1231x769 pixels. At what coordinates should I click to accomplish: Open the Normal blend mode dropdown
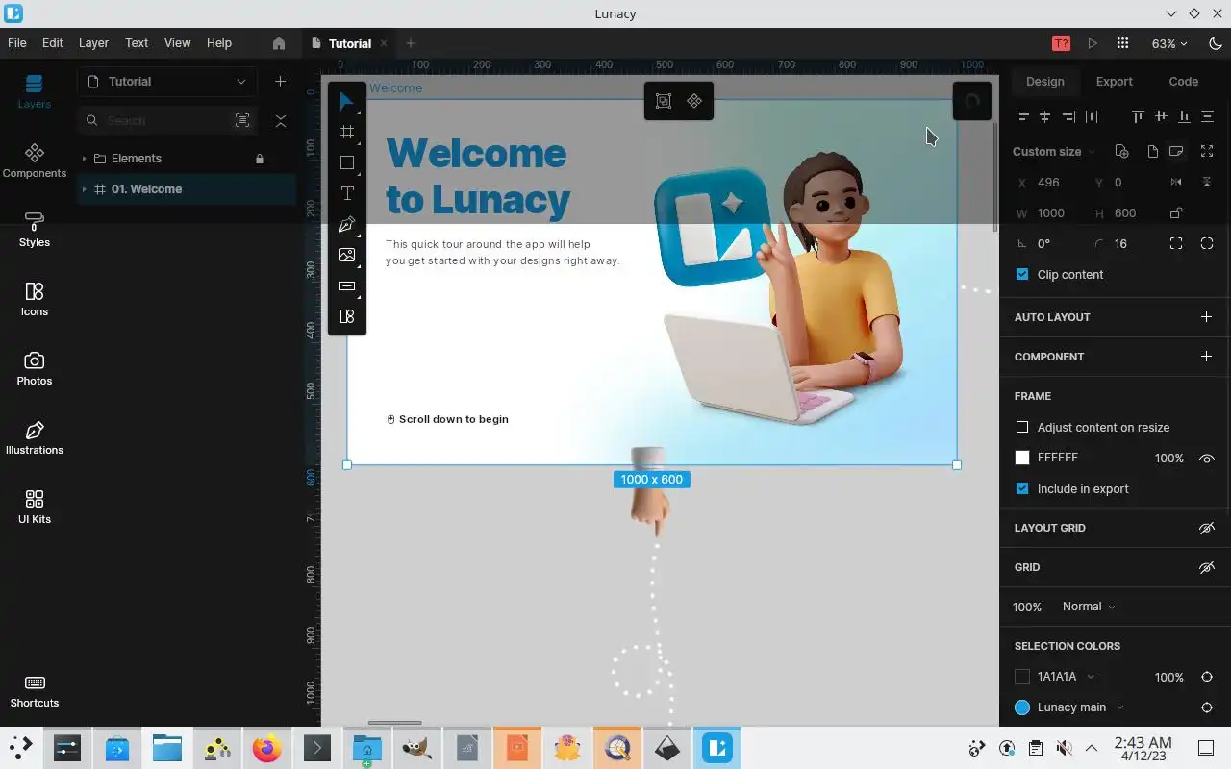click(1089, 607)
